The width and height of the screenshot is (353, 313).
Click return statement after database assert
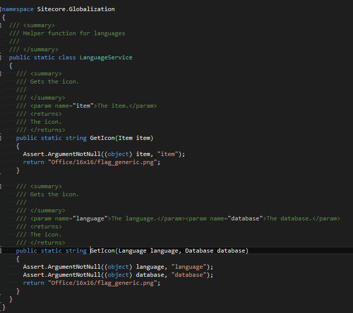coord(92,283)
